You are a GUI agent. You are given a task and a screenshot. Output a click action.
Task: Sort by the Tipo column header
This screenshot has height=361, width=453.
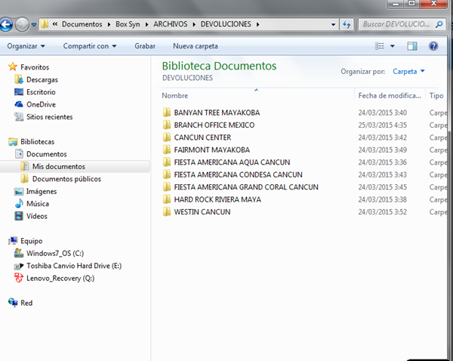point(436,96)
